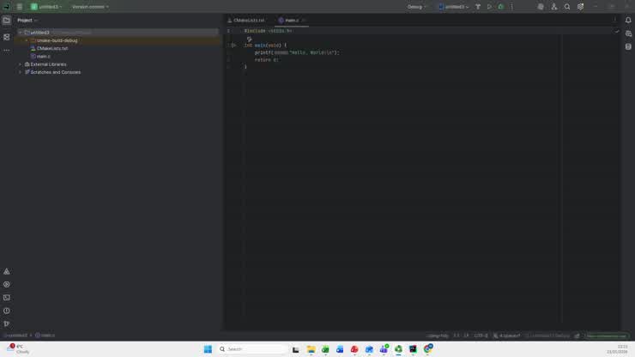635x357 pixels.
Task: Select cmake-build-debug folder row
Action: point(118,40)
